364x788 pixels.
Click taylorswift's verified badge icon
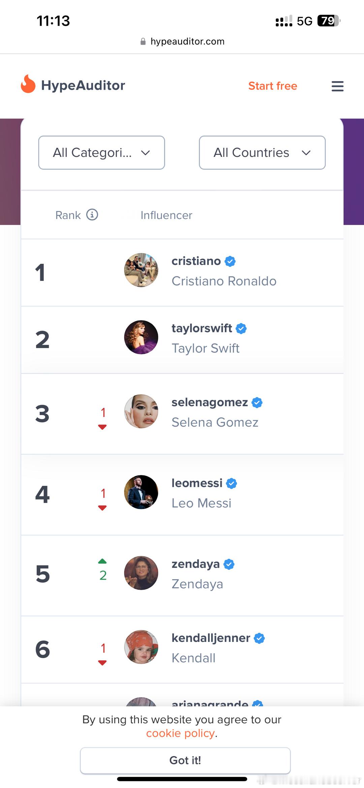click(241, 329)
